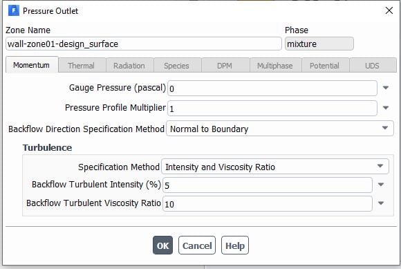Expand Backflow Direction Specification Method dropdown
The image size is (401, 269).
coord(280,129)
